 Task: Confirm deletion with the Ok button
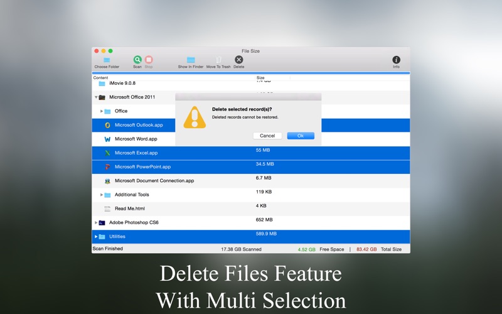tap(301, 136)
